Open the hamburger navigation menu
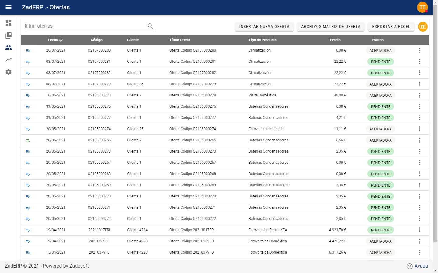Viewport: 438px width, 273px height. click(x=9, y=7)
